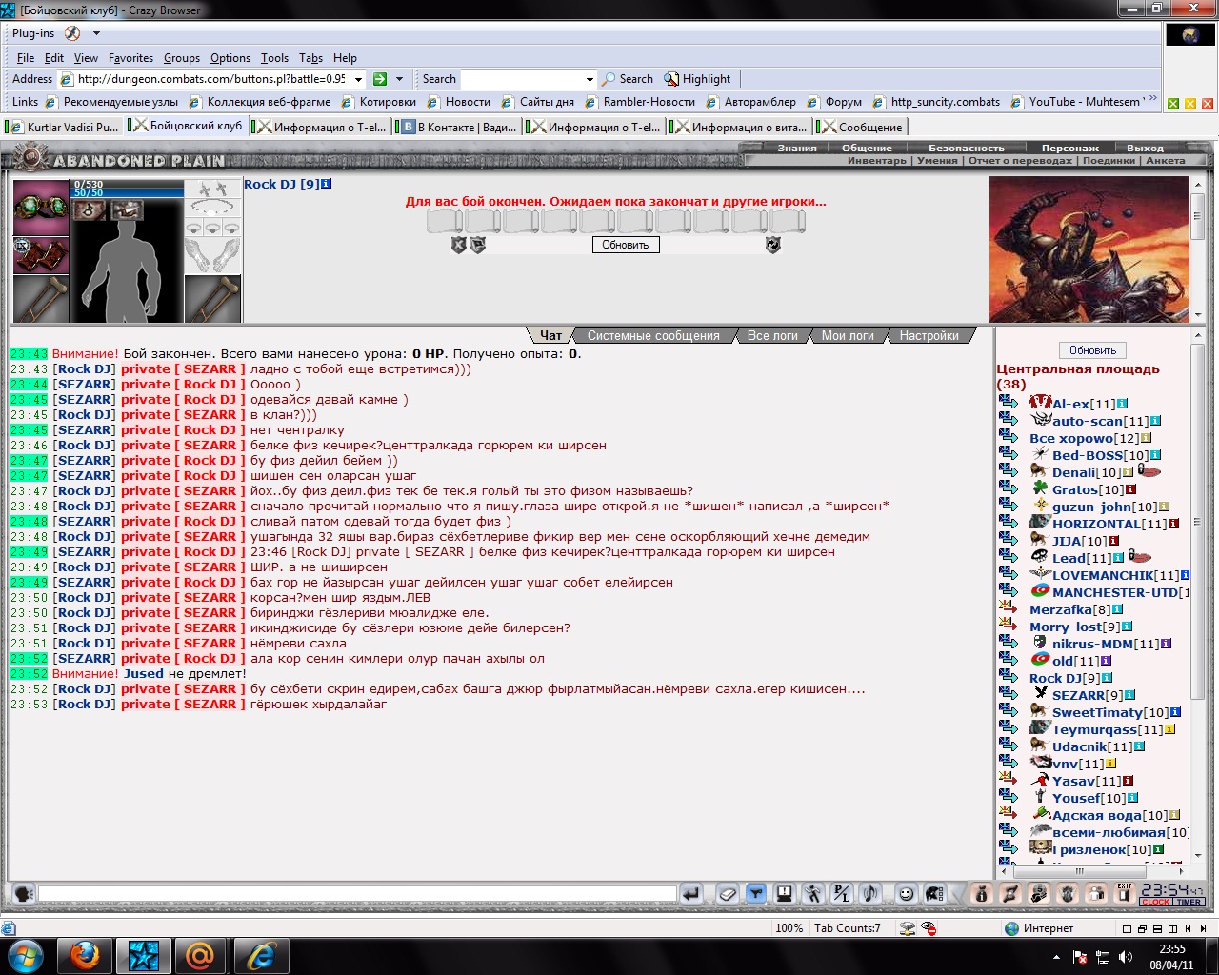Open the Все логи chat tab

[x=772, y=335]
